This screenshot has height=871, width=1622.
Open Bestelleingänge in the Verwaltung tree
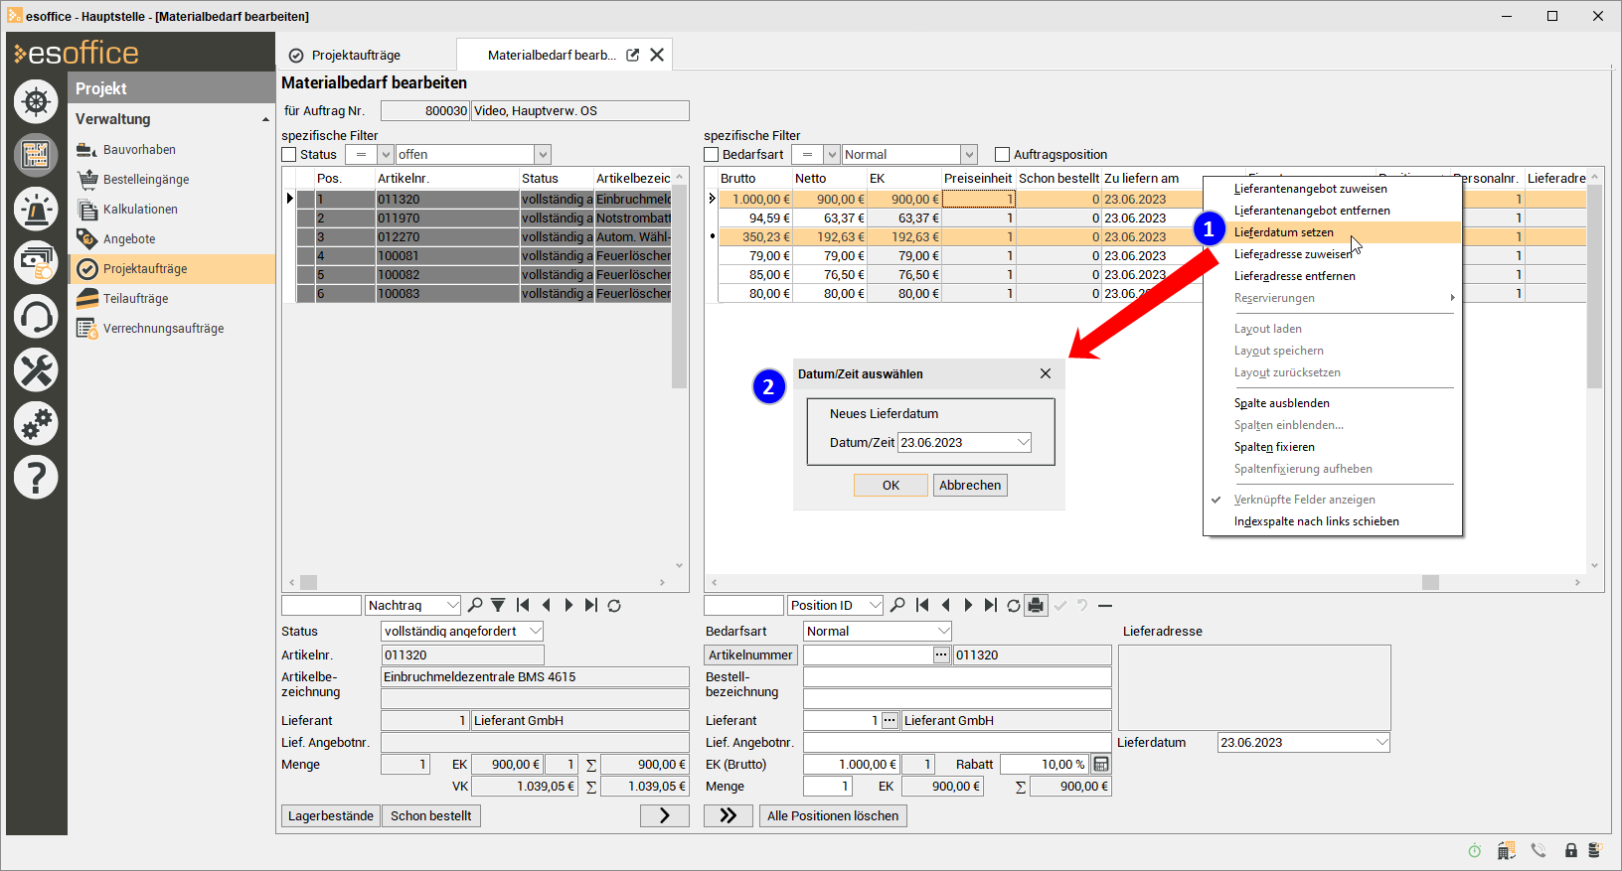coord(146,180)
